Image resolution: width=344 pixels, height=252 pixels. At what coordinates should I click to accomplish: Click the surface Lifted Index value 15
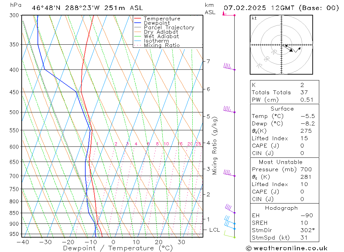(x=304, y=139)
